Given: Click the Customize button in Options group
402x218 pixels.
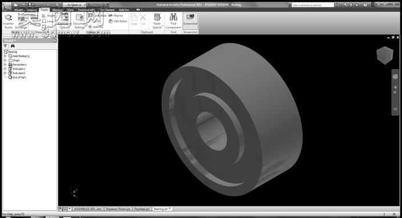Looking at the screenshot, I should [x=97, y=15].
